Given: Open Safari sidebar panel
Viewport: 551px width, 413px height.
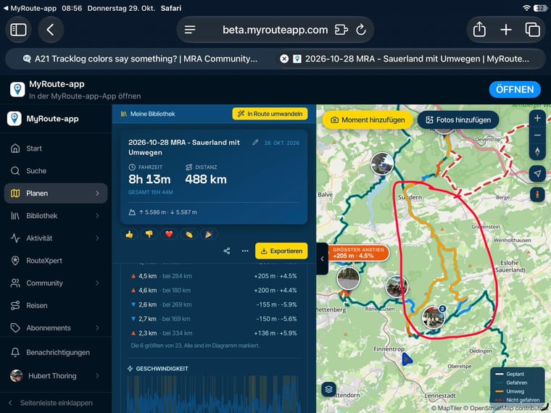Looking at the screenshot, I should [x=18, y=30].
